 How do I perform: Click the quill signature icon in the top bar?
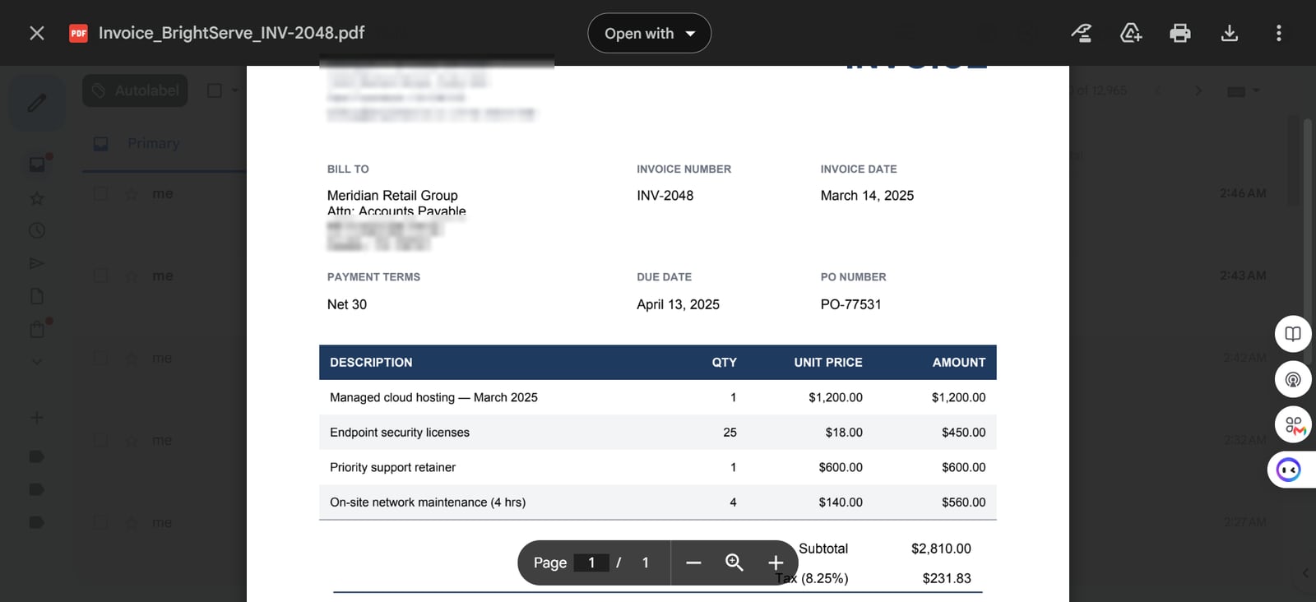pos(1082,33)
